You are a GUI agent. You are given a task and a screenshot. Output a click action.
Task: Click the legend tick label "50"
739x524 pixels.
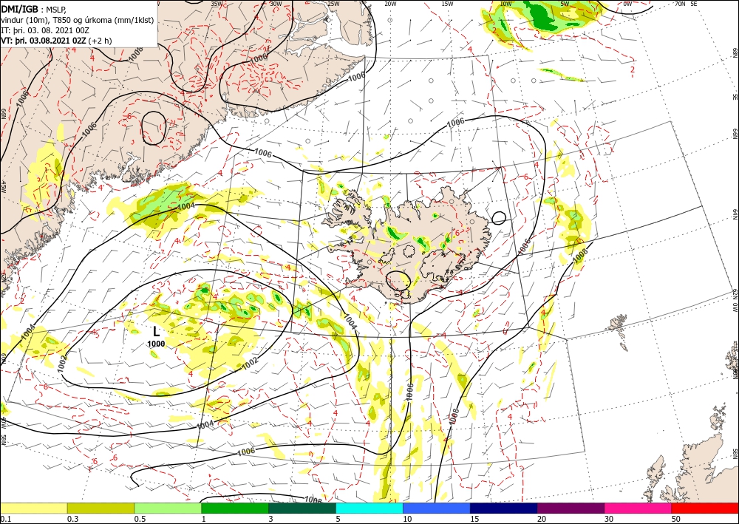676,519
